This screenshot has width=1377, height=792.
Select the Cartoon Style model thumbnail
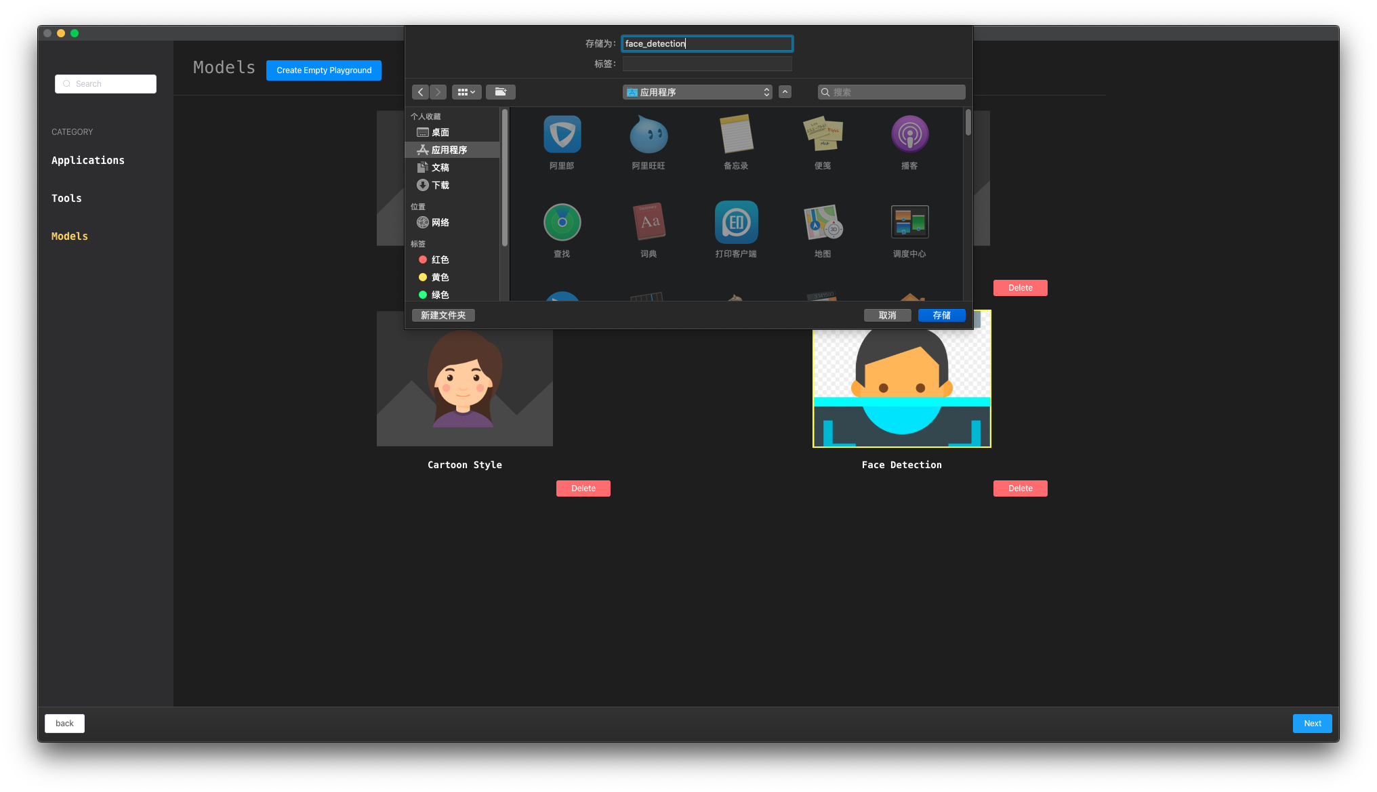[464, 386]
